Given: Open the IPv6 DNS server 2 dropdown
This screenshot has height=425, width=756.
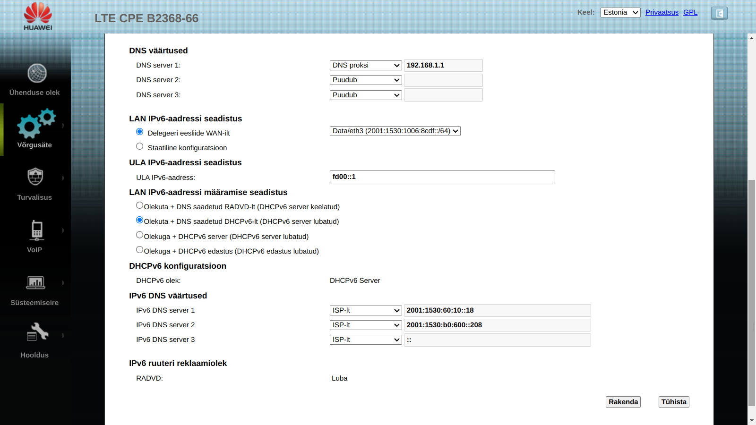Looking at the screenshot, I should tap(366, 325).
